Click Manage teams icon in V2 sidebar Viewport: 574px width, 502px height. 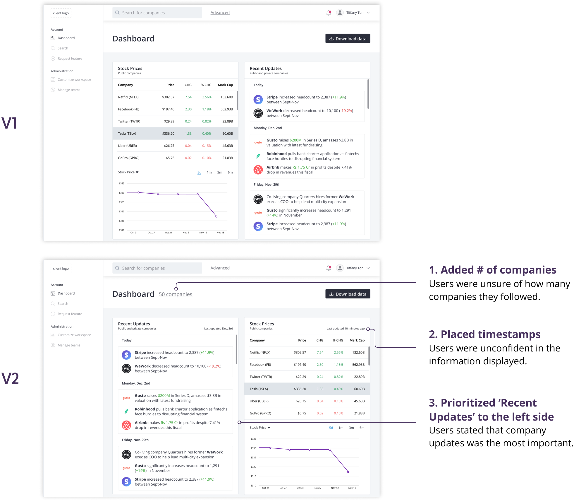pos(53,345)
